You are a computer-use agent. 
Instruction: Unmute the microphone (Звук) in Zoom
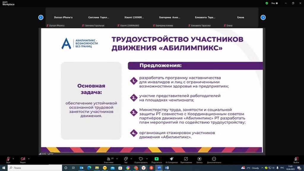click(x=8, y=160)
